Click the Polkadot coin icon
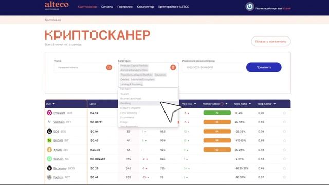329x185 pixels. 49,113
